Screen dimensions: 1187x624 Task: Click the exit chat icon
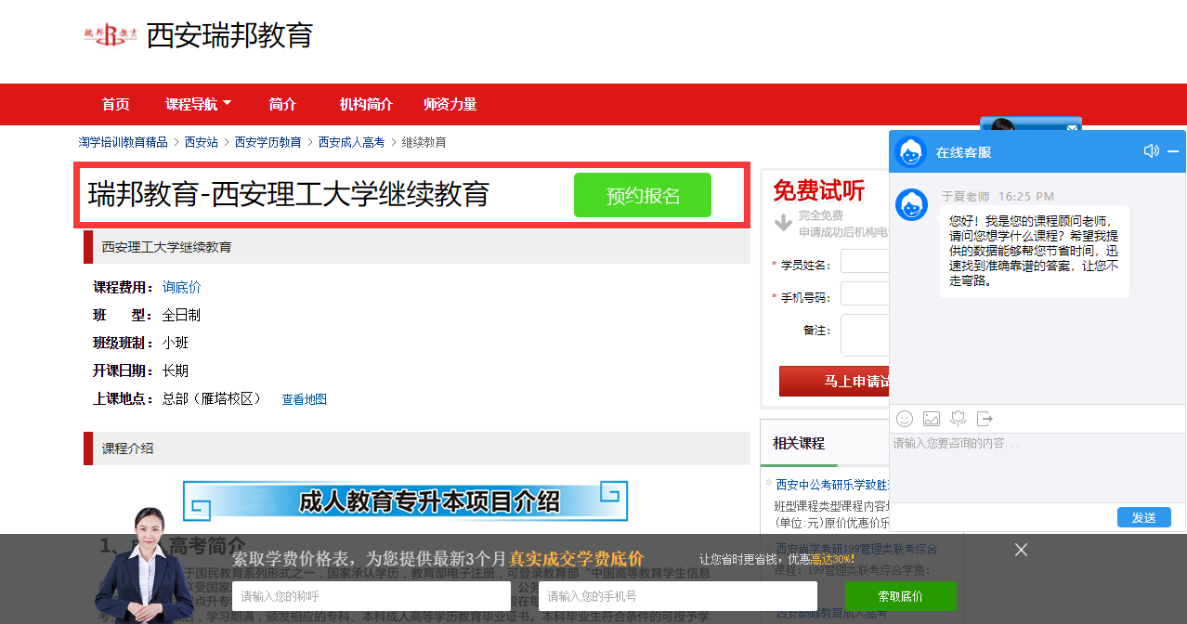(985, 419)
